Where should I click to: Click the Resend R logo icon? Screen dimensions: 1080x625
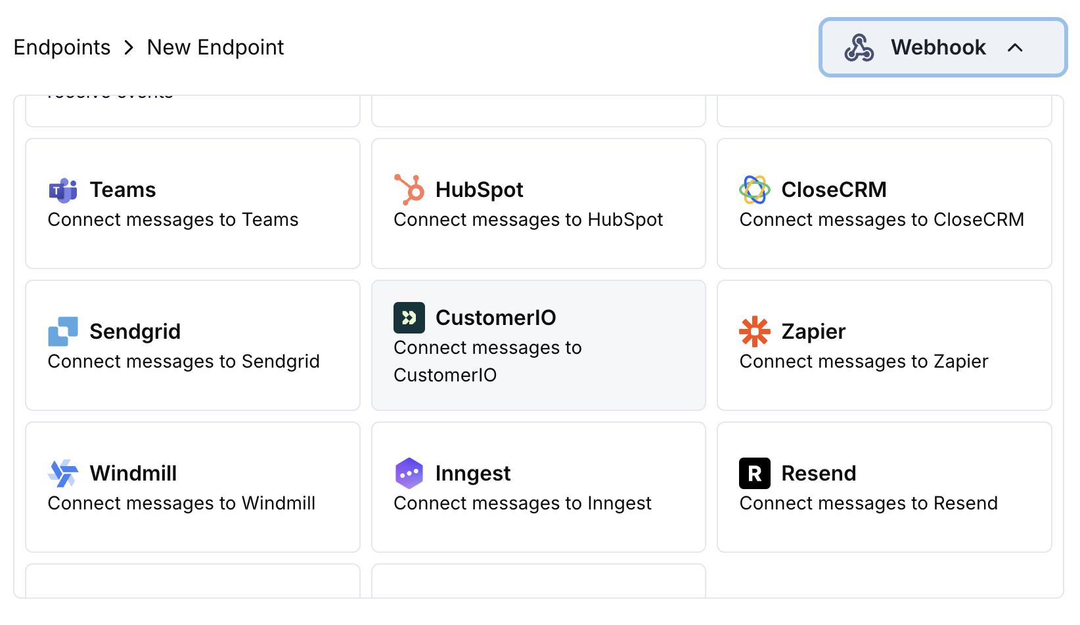point(755,473)
